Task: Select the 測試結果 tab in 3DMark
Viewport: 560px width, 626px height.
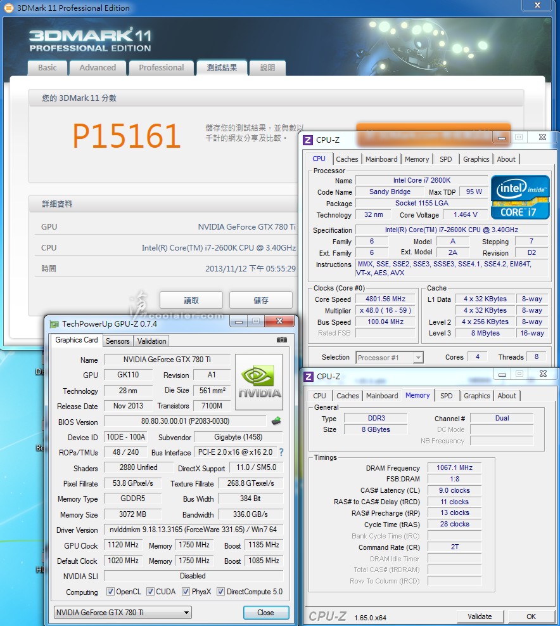Action: (222, 68)
